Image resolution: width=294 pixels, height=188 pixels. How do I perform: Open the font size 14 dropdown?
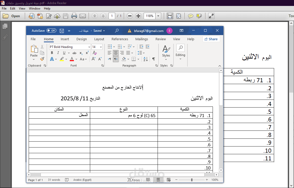(x=101, y=47)
